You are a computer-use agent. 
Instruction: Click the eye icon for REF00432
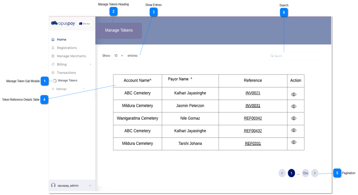click(x=294, y=130)
